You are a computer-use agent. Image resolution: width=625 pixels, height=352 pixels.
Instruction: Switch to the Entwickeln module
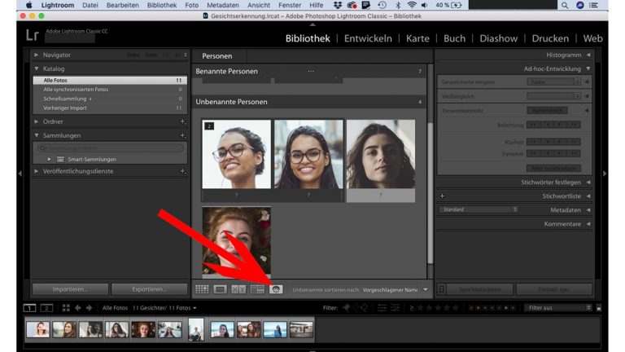click(x=368, y=38)
